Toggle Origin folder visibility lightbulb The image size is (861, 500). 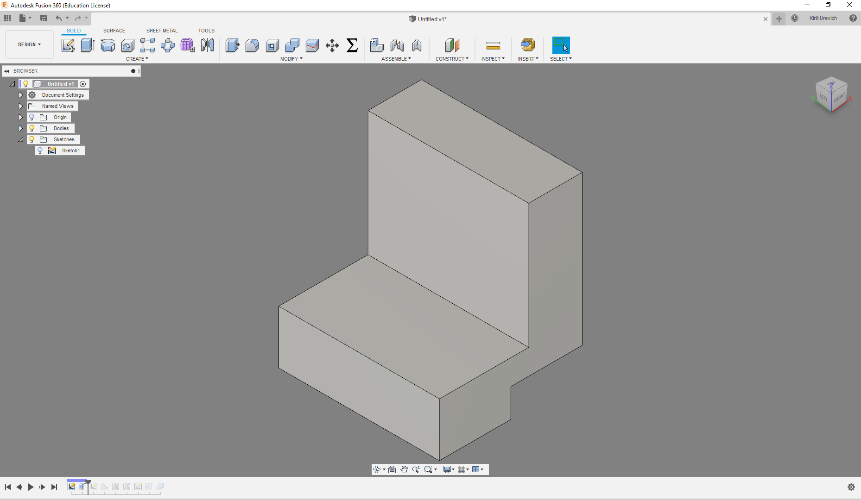coord(32,117)
